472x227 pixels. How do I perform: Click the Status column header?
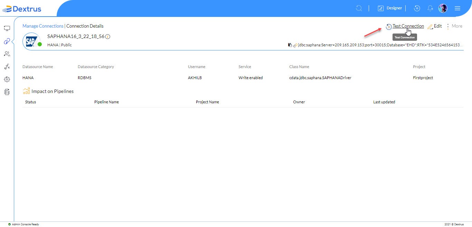(30, 102)
